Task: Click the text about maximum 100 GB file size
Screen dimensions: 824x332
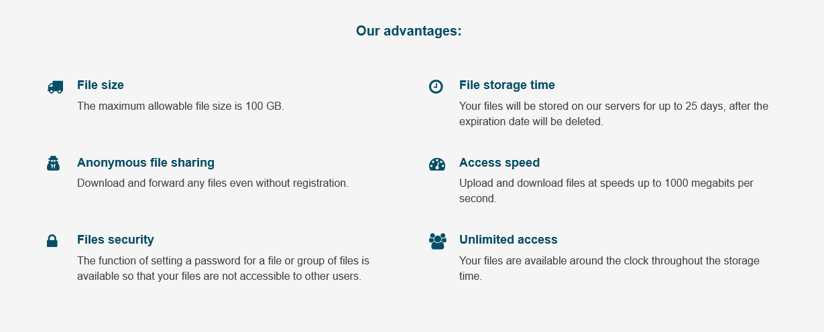Action: tap(181, 106)
